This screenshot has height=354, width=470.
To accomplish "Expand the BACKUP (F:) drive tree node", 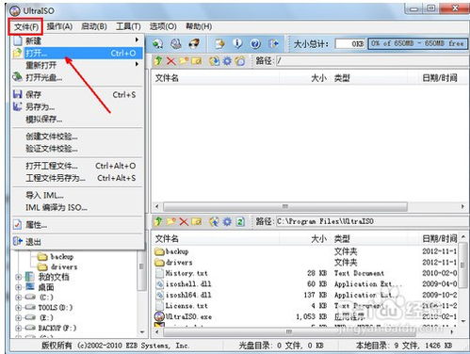I will [x=19, y=328].
